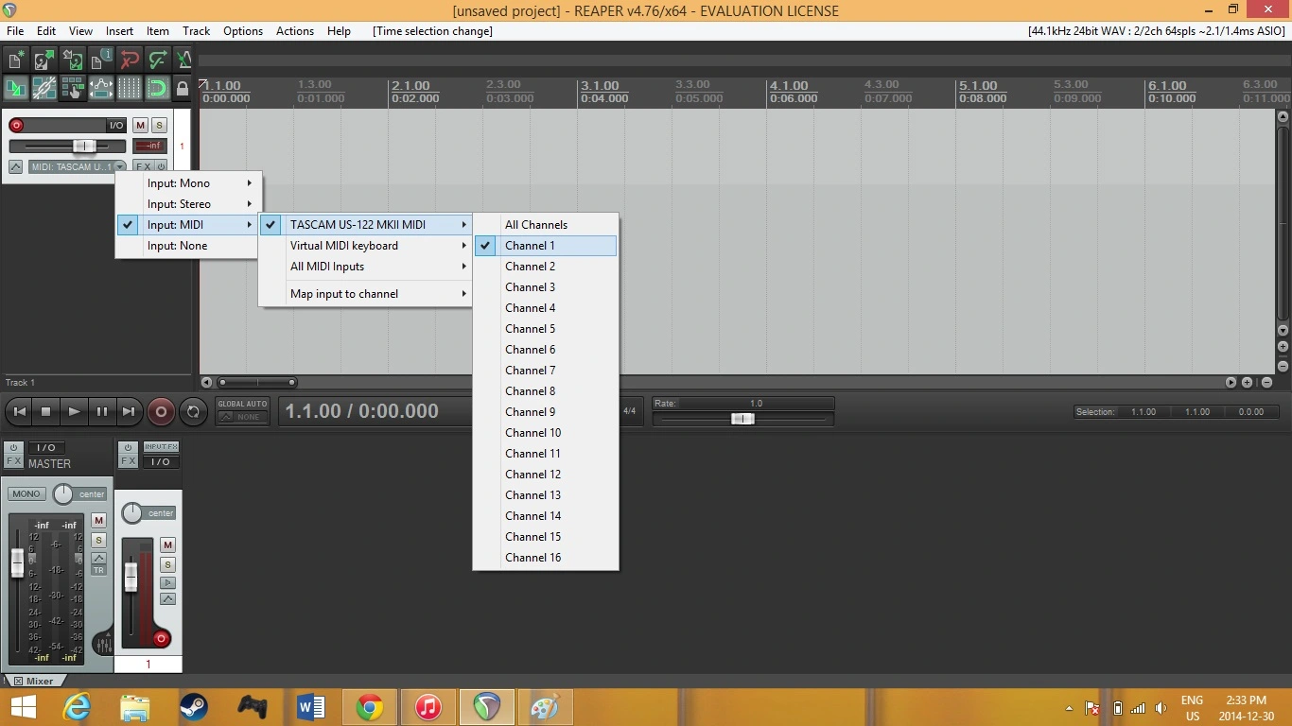Expand Virtual MIDI keyboard submenu
The height and width of the screenshot is (726, 1292).
pyautogui.click(x=366, y=246)
